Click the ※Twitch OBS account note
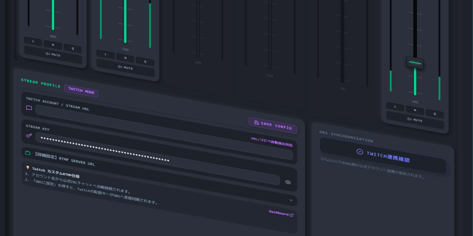The height and width of the screenshot is (236, 473). click(x=372, y=168)
